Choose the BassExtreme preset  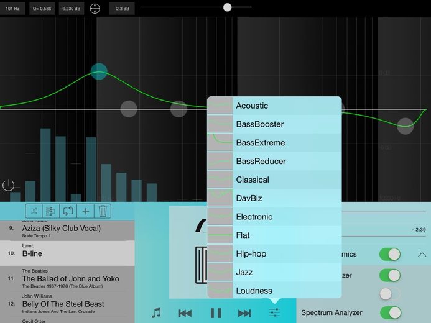(274, 143)
